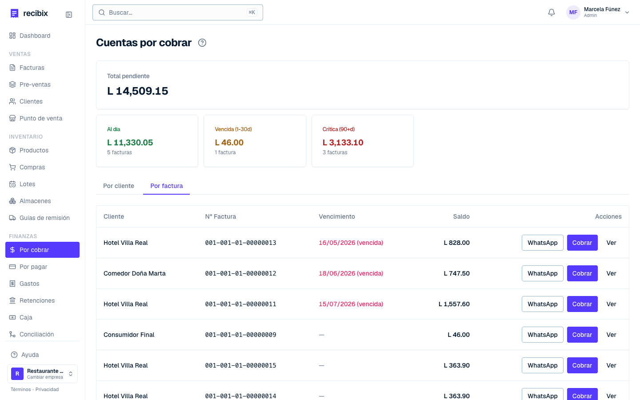Send WhatsApp for Comedor Doña Marta
The height and width of the screenshot is (400, 640).
(x=543, y=273)
